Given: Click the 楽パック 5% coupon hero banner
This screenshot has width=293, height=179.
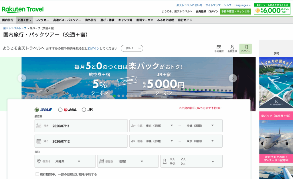Looking at the screenshot, I should [x=127, y=78].
